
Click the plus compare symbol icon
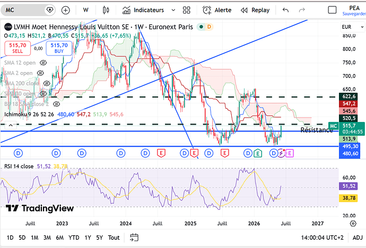click(66, 10)
